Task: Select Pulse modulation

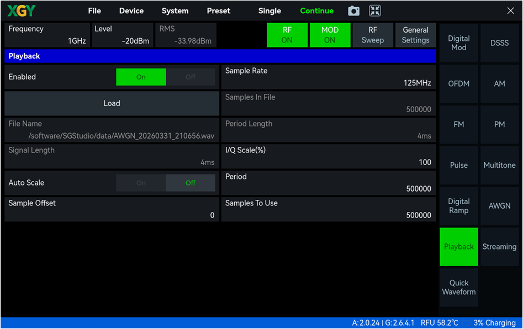Action: 458,166
